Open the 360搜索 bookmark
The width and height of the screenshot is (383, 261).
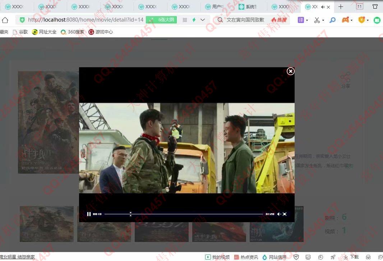[72, 32]
